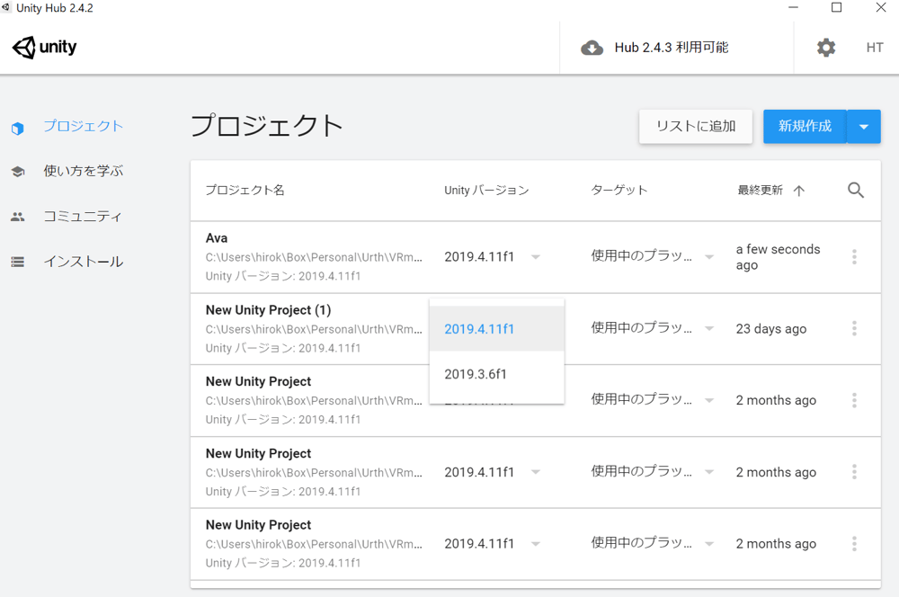Viewport: 899px width, 597px height.
Task: Maximize the Unity Hub window
Action: (836, 7)
